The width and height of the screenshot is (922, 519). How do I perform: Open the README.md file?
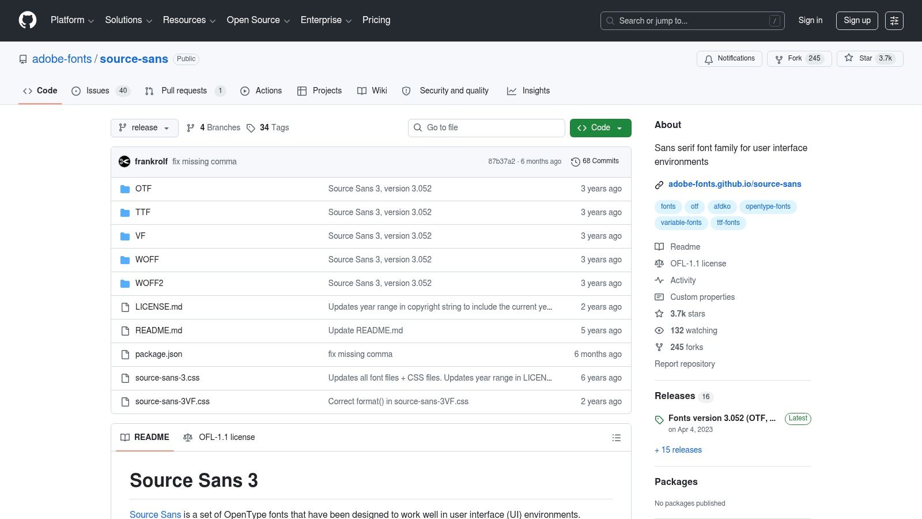[x=158, y=331]
